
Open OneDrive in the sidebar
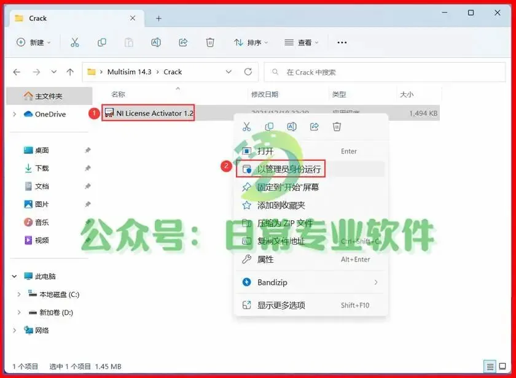click(x=50, y=114)
